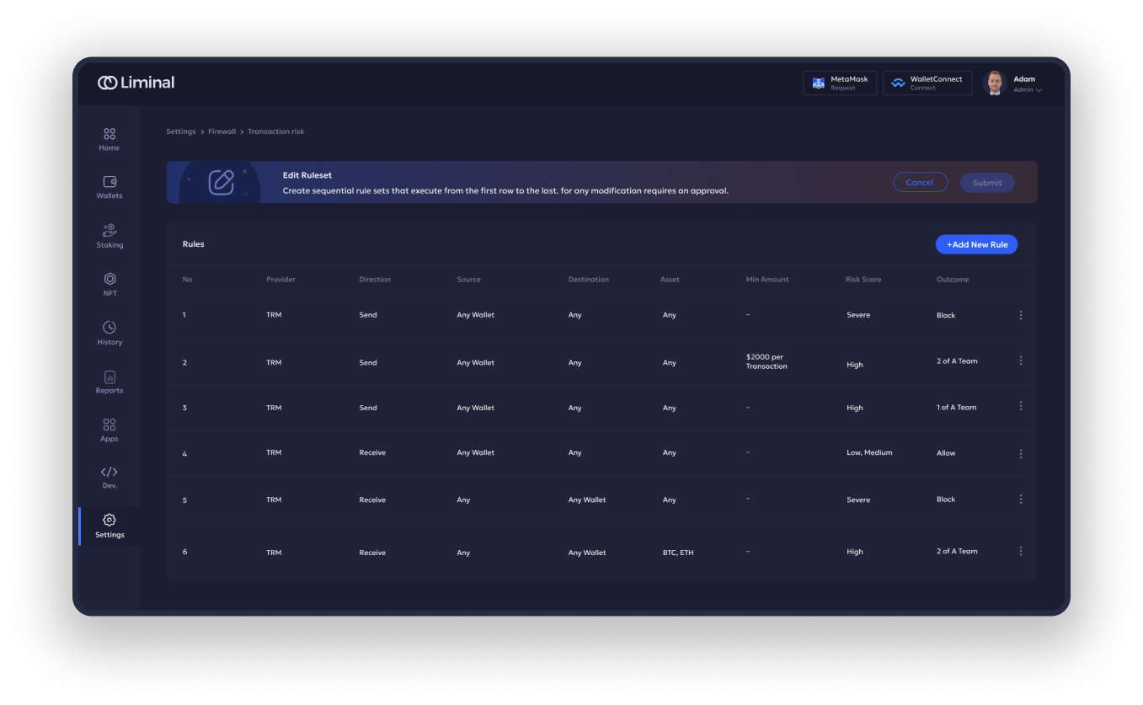Screen dimensions: 1143x705
Task: Click the Liminal logo
Action: 136,83
